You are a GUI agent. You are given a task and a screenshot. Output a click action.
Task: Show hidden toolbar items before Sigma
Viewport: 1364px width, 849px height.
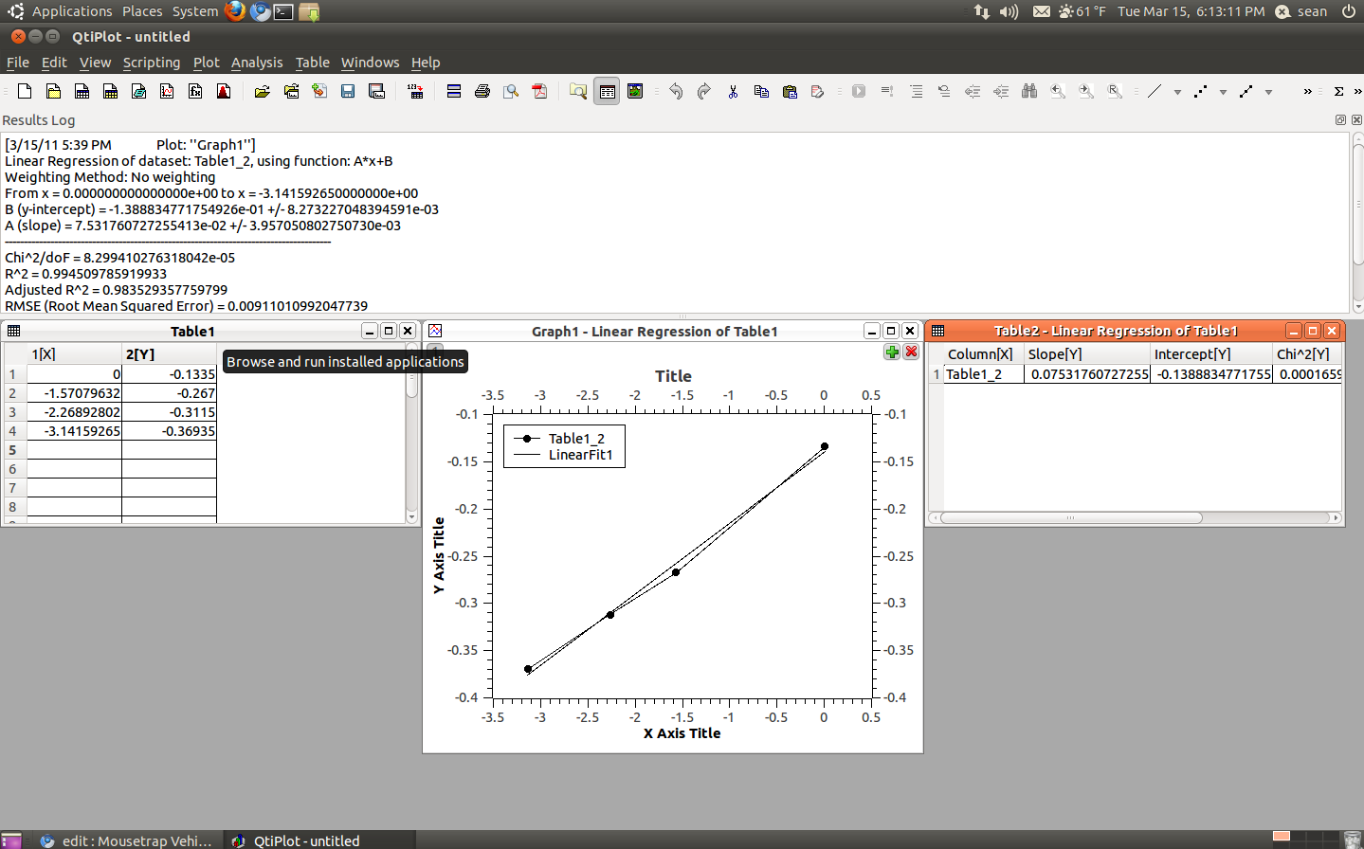coord(1307,91)
